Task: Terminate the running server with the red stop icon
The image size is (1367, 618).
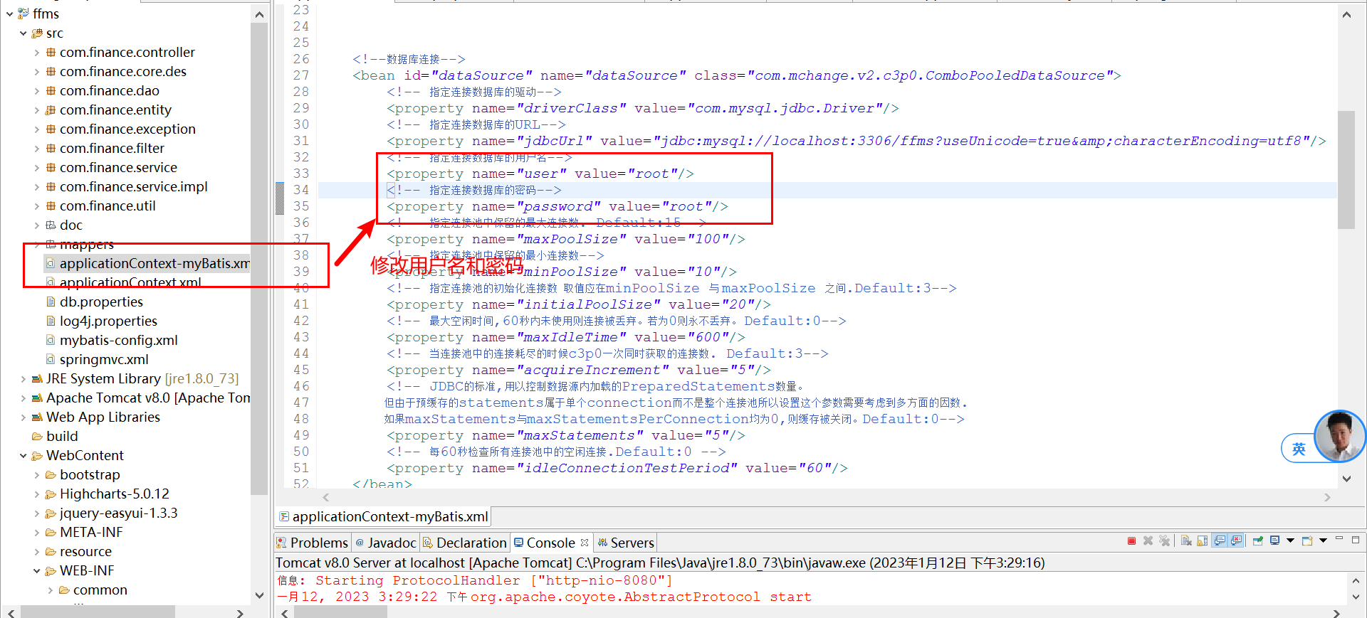Action: 1131,540
